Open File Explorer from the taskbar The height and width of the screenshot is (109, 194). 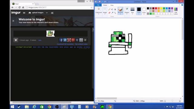pyautogui.click(x=27, y=107)
